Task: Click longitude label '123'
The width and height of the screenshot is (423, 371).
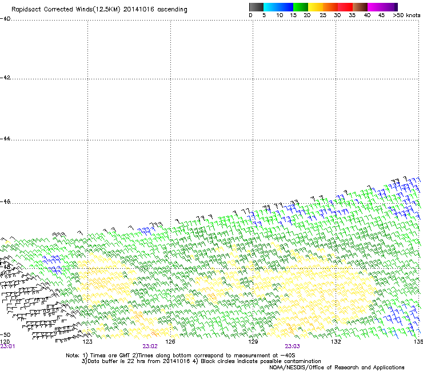Action: (x=87, y=342)
